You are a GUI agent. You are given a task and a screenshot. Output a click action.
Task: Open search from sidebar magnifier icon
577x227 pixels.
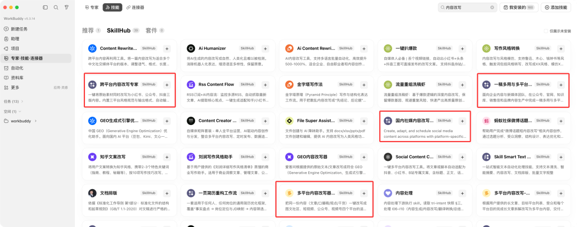56,7
